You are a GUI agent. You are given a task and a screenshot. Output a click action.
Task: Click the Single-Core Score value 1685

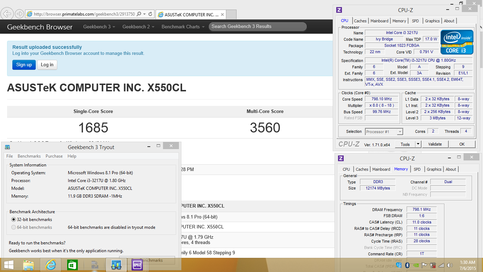93,128
